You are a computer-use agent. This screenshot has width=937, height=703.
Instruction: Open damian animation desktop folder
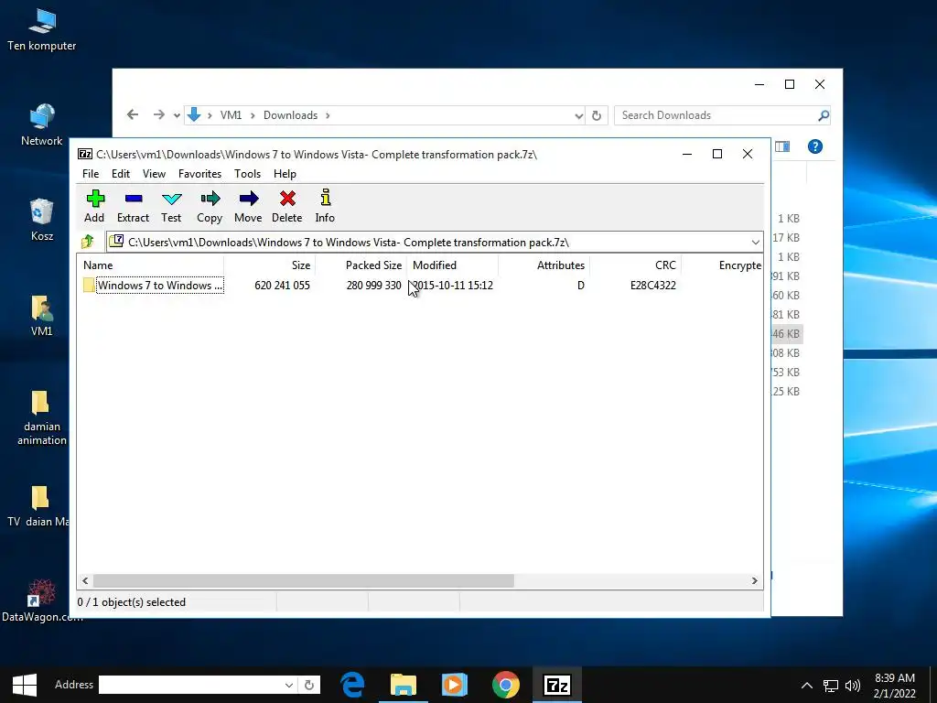(42, 417)
